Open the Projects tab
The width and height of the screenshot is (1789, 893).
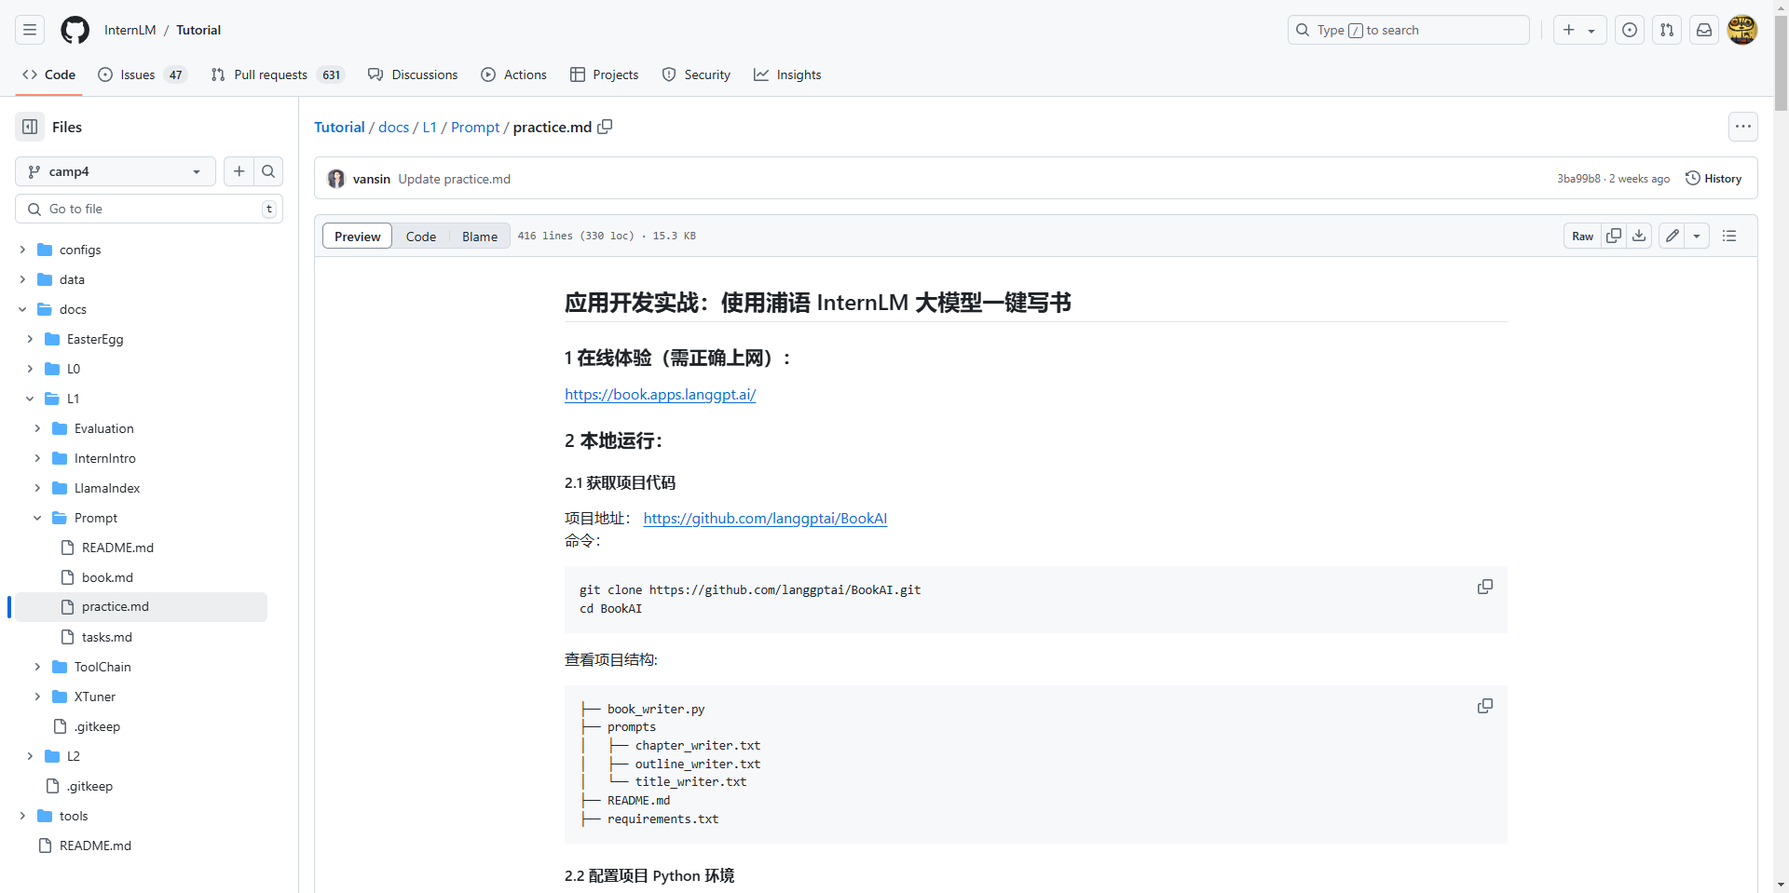point(605,74)
